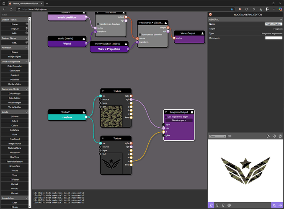
Task: Click the rgb output port of camouflage Texture
Action: (131, 100)
